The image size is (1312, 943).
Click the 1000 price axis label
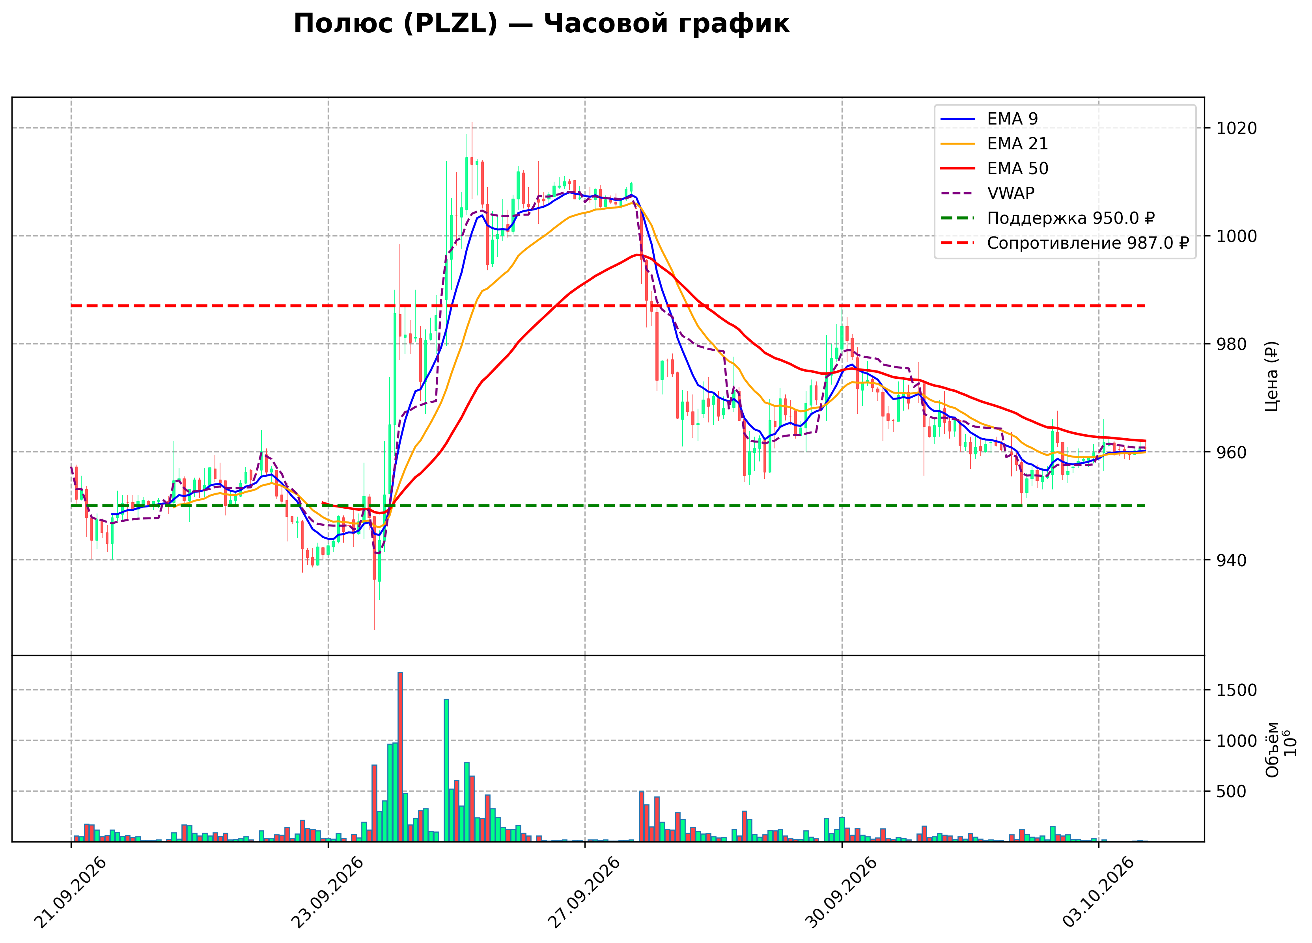point(1237,236)
